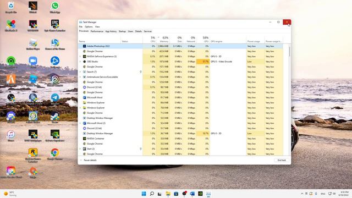The image size is (352, 198).
Task: Switch to the Services tab
Action: 148,31
